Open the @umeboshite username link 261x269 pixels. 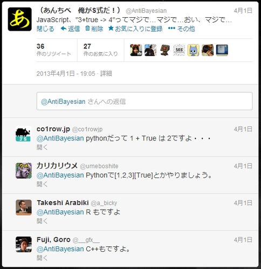point(99,166)
